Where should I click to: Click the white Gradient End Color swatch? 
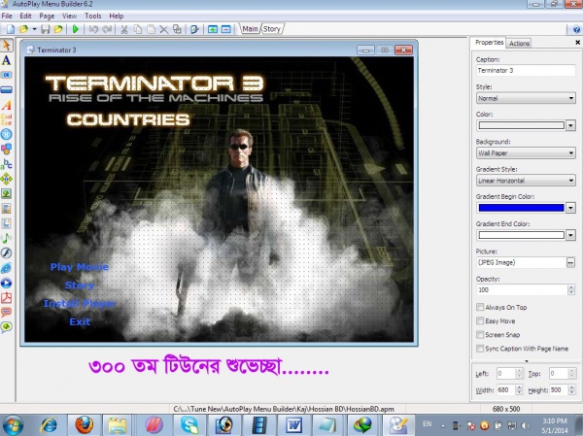click(521, 235)
